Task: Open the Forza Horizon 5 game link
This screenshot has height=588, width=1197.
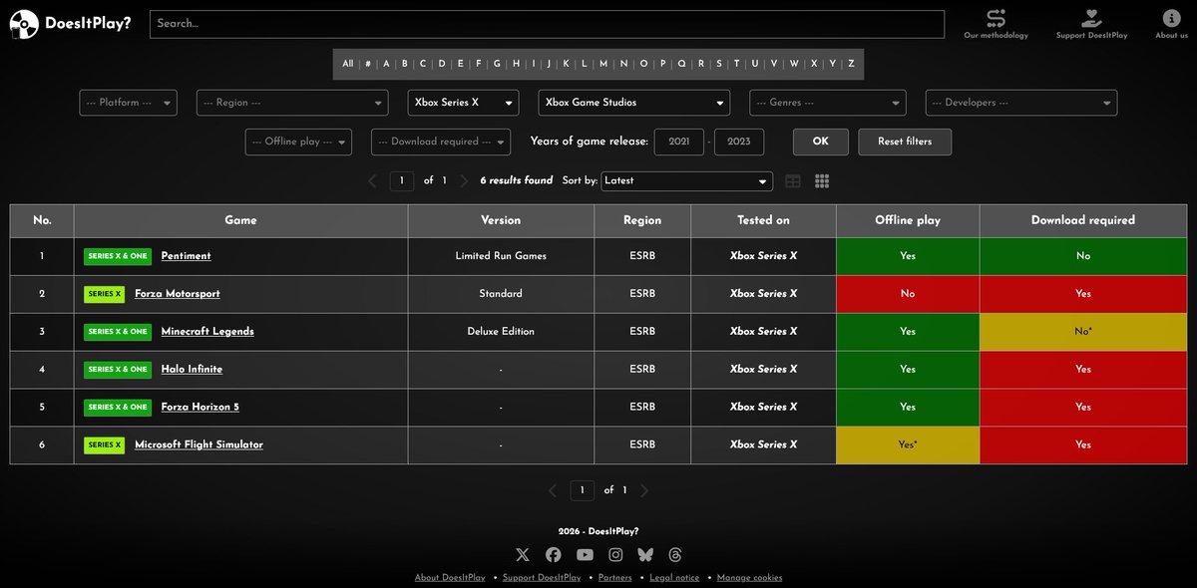Action: click(x=200, y=408)
